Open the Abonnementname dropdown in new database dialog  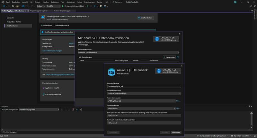pos(144,94)
